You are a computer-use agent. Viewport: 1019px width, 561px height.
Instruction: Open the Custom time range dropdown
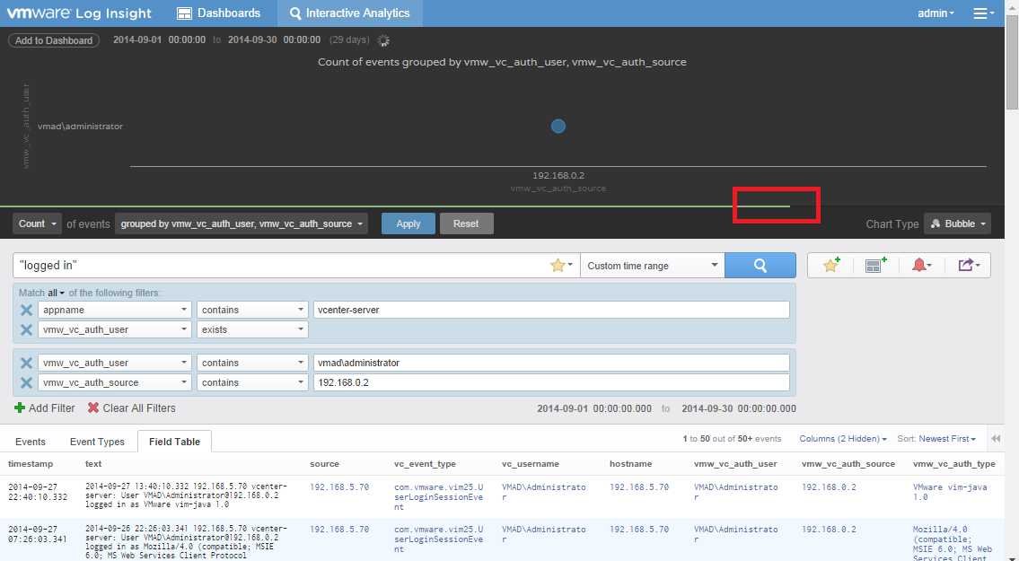653,265
